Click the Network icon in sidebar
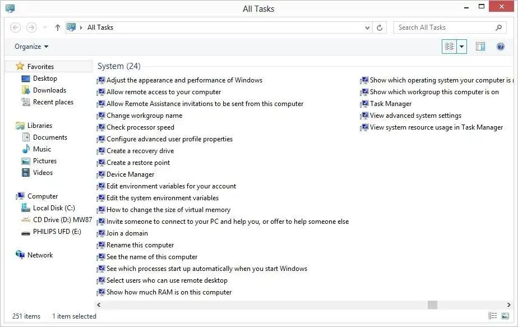 (21, 255)
